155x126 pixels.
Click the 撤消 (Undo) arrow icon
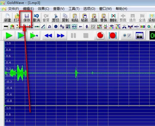coord(36,18)
